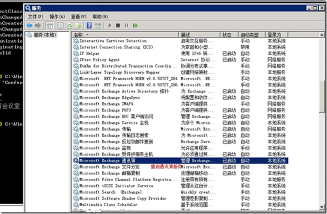
Task: Click the Forward arrow toolbar icon
Action: tap(38, 25)
